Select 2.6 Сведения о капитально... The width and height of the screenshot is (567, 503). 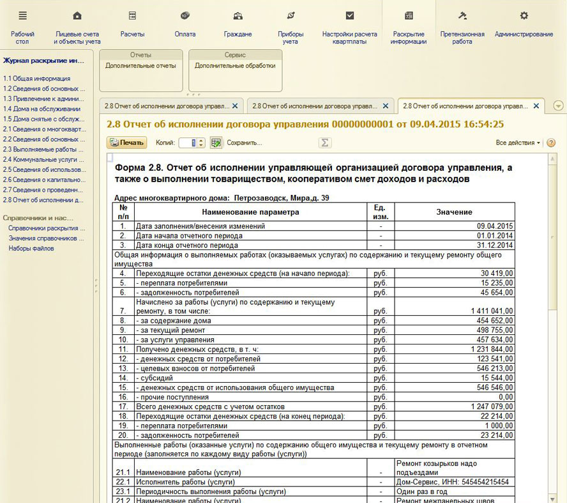44,180
